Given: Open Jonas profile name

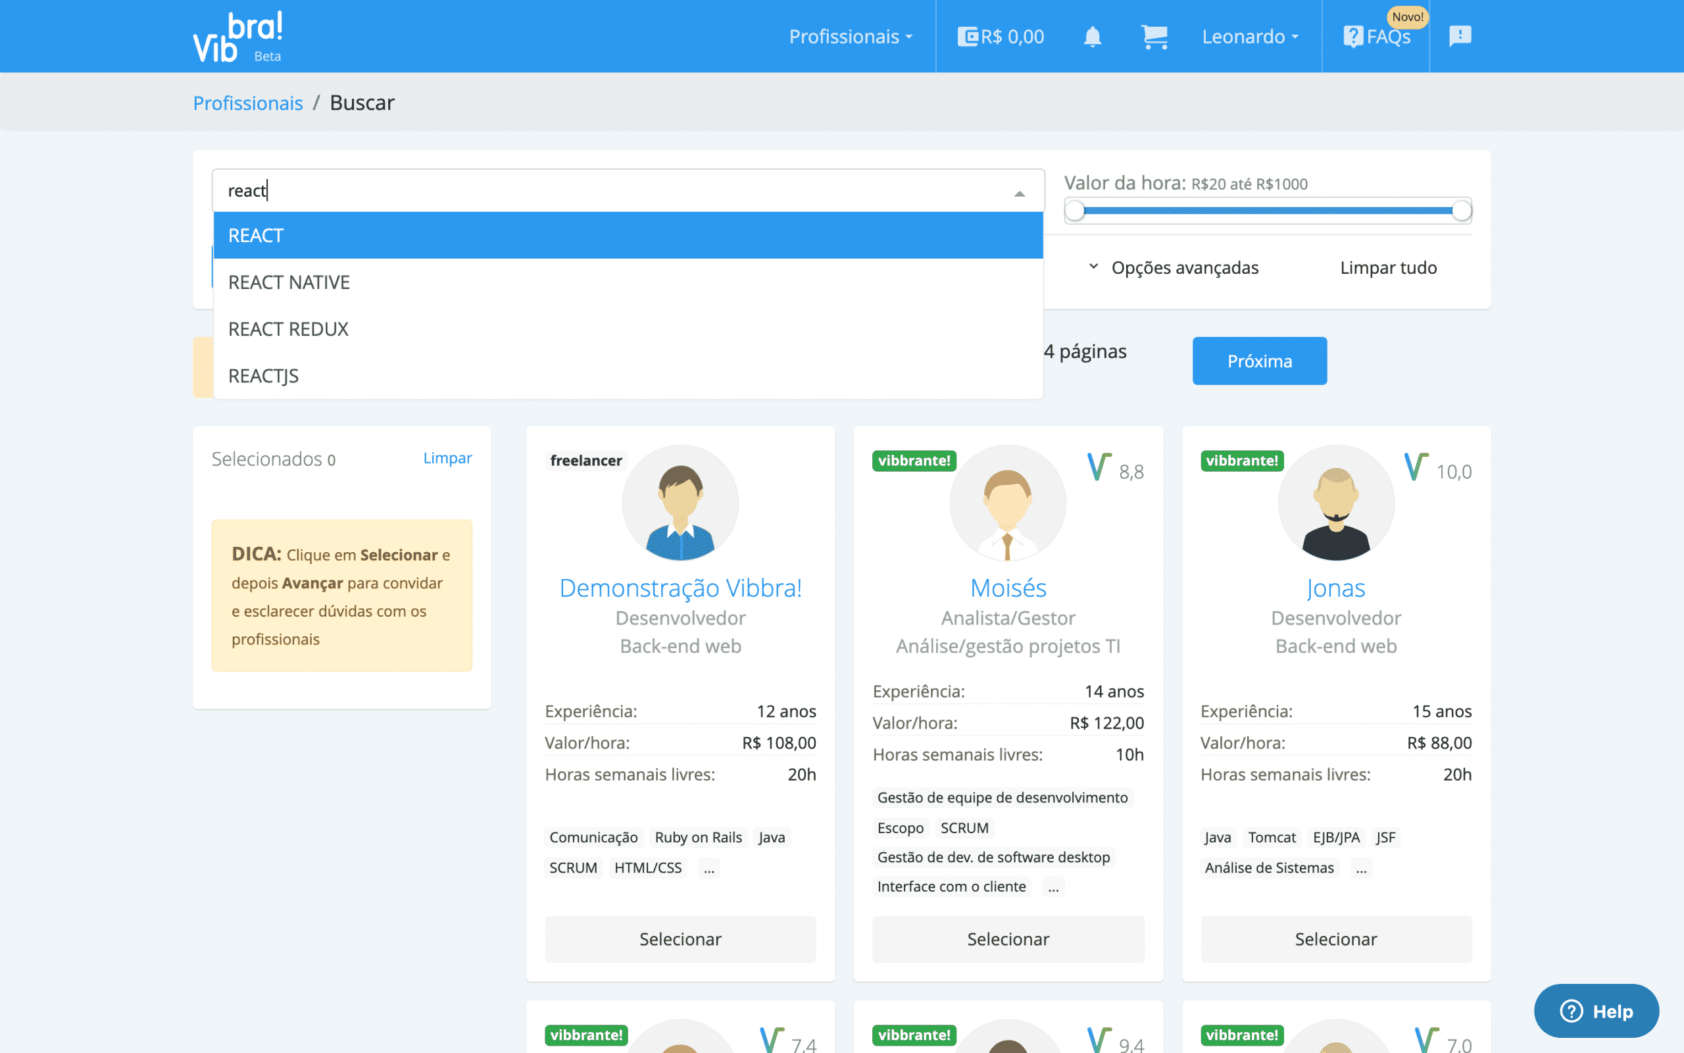Looking at the screenshot, I should pyautogui.click(x=1336, y=588).
